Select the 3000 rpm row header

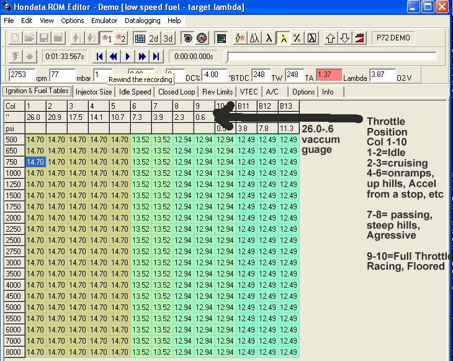pos(14,263)
